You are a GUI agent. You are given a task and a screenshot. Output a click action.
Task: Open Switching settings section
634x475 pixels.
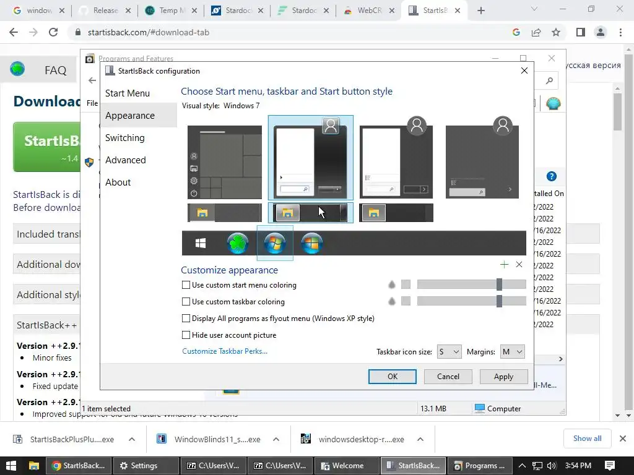(x=125, y=138)
